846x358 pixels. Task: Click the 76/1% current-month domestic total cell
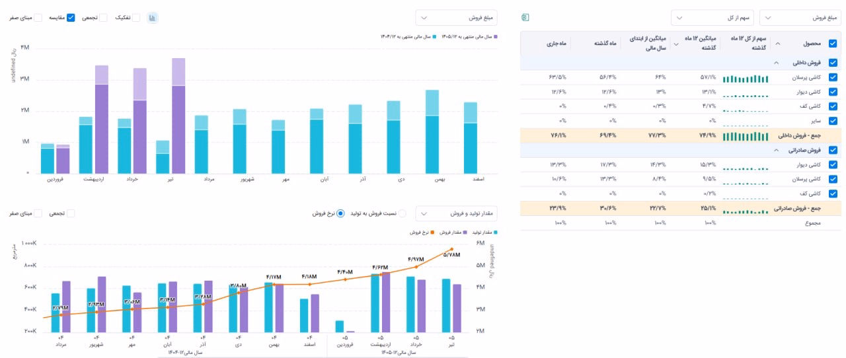point(558,135)
